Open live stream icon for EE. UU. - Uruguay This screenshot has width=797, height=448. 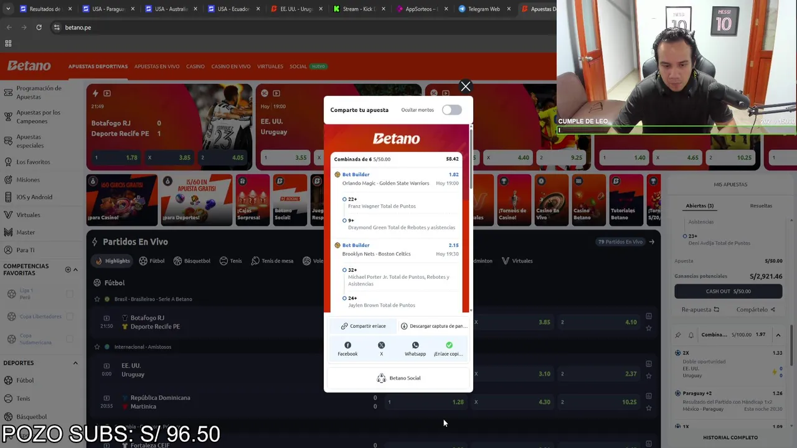(106, 366)
